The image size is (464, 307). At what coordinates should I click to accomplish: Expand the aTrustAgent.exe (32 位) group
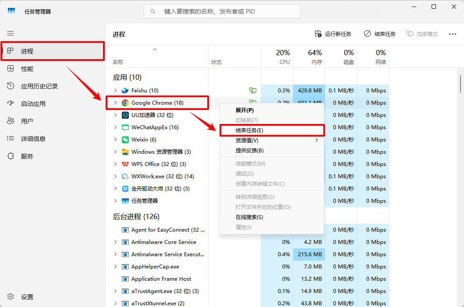[115, 291]
